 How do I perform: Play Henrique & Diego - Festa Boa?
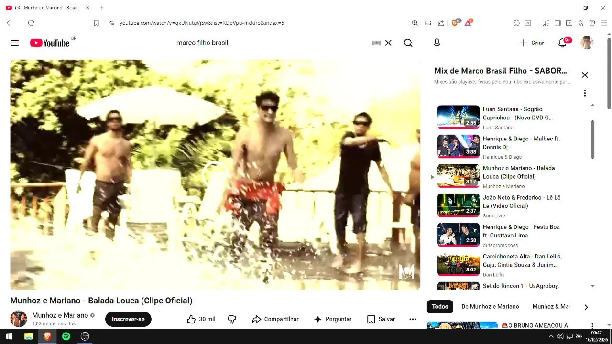[x=501, y=235]
